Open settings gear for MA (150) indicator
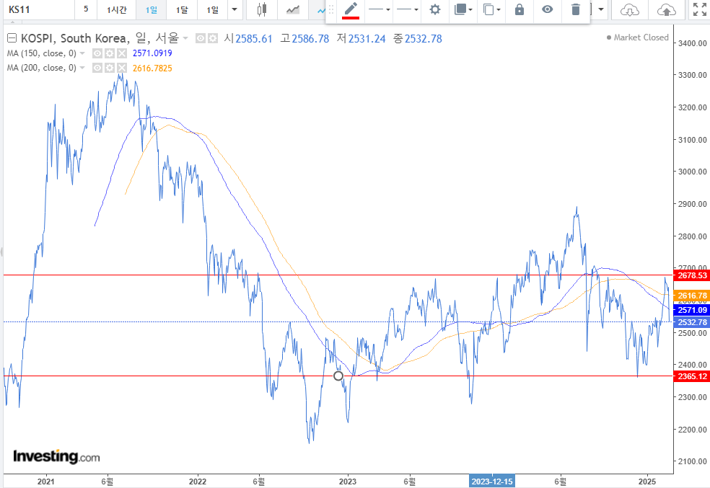 110,53
